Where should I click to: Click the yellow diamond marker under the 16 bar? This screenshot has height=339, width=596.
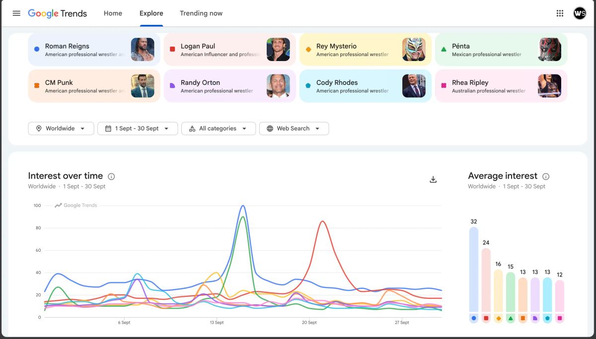pos(498,318)
